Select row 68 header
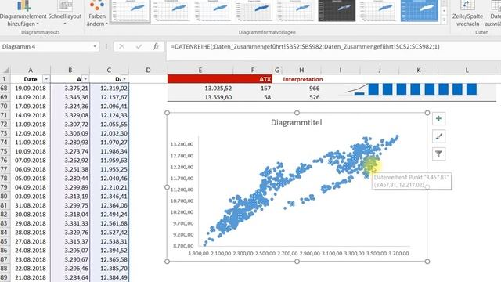The width and height of the screenshot is (501, 282). (x=5, y=89)
